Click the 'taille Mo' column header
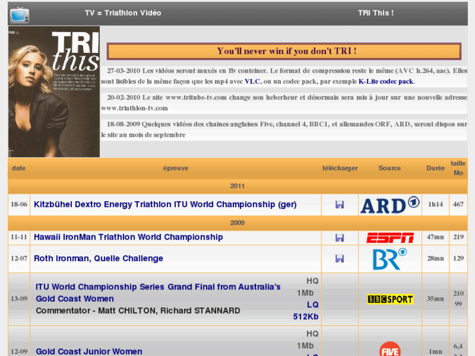Screen dimensions: 475x356 pos(458,168)
